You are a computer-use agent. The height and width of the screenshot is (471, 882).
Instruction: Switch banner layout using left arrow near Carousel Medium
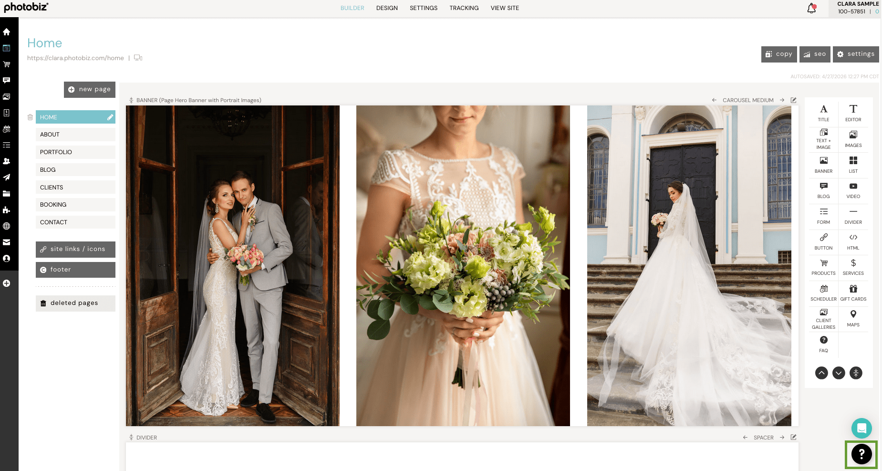point(714,100)
